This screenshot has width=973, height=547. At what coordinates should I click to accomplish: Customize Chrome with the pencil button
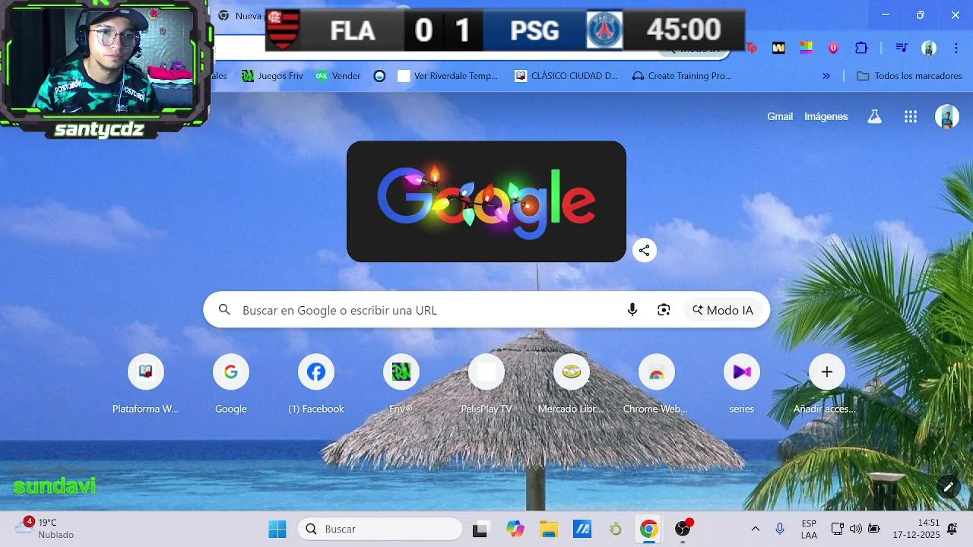[948, 487]
